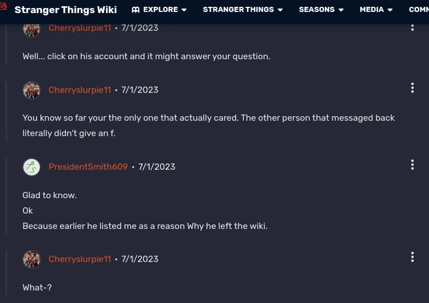Click Cherryslurpie11 name above 'What-?' comment
The height and width of the screenshot is (303, 429).
click(x=80, y=259)
